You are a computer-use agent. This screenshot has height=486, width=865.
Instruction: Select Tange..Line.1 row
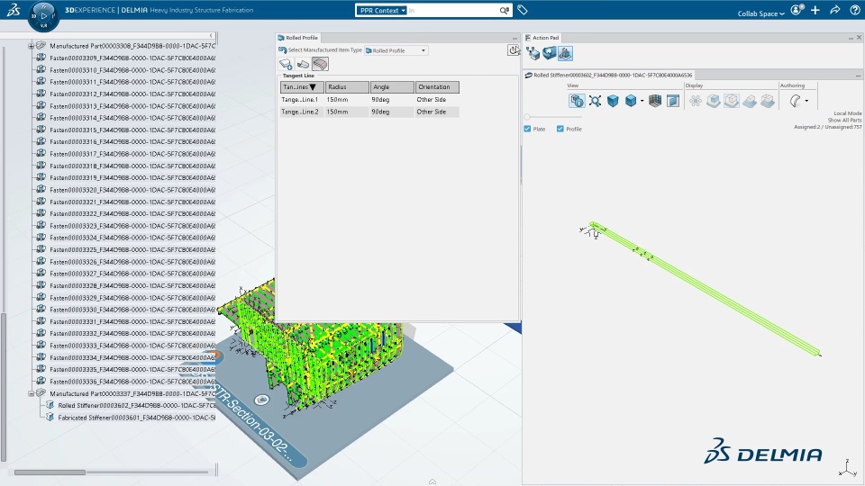tap(369, 100)
